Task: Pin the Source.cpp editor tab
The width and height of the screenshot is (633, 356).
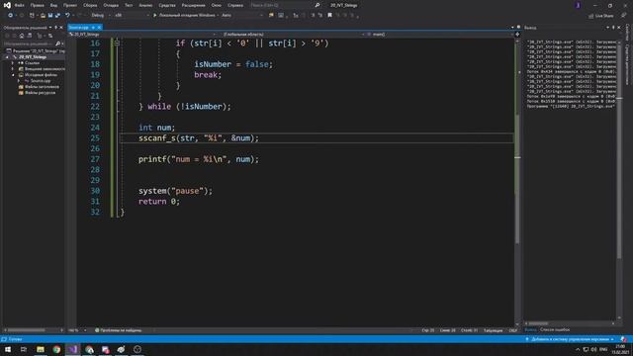Action: (x=93, y=27)
